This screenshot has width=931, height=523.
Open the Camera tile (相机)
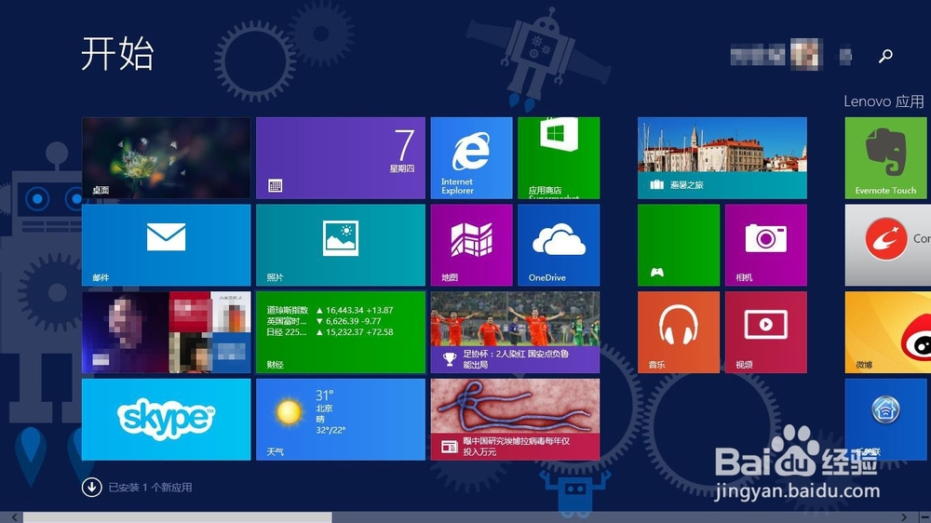tap(766, 245)
